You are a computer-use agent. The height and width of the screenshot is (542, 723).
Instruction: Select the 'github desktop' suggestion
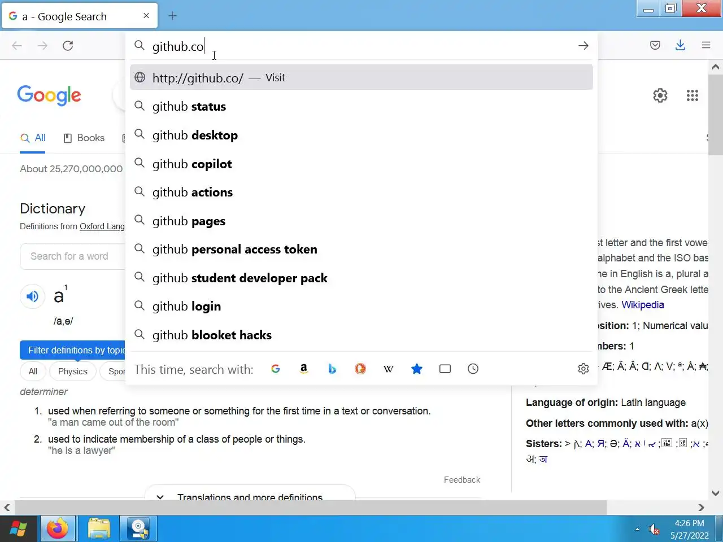(x=361, y=135)
